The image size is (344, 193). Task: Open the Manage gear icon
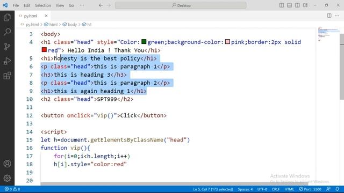click(x=7, y=178)
